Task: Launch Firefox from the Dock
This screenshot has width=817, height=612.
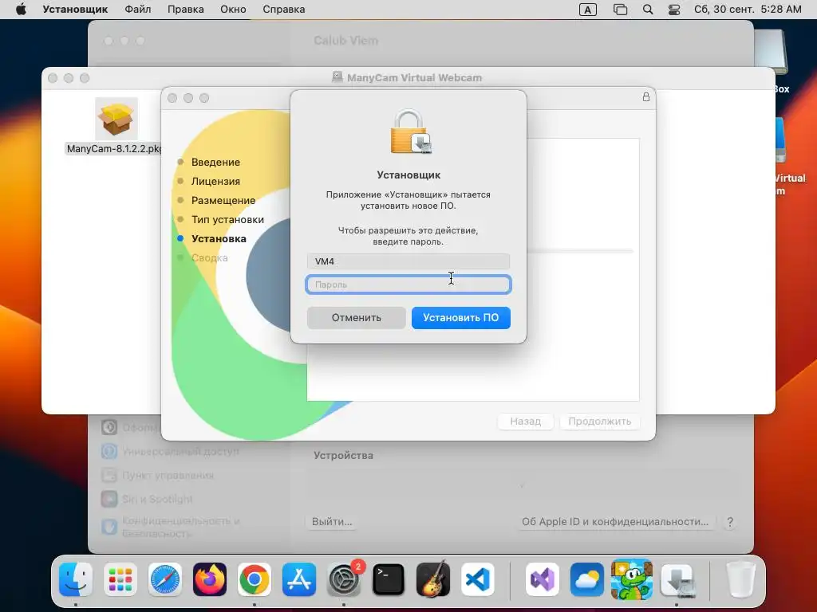Action: (210, 579)
